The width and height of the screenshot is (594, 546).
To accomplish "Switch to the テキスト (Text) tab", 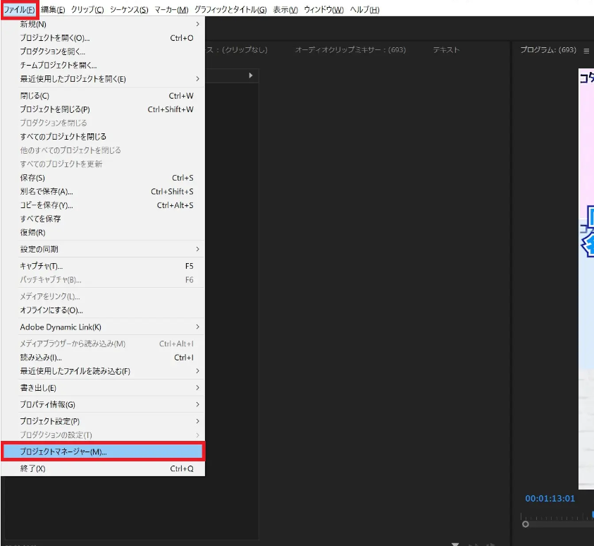I will (445, 50).
